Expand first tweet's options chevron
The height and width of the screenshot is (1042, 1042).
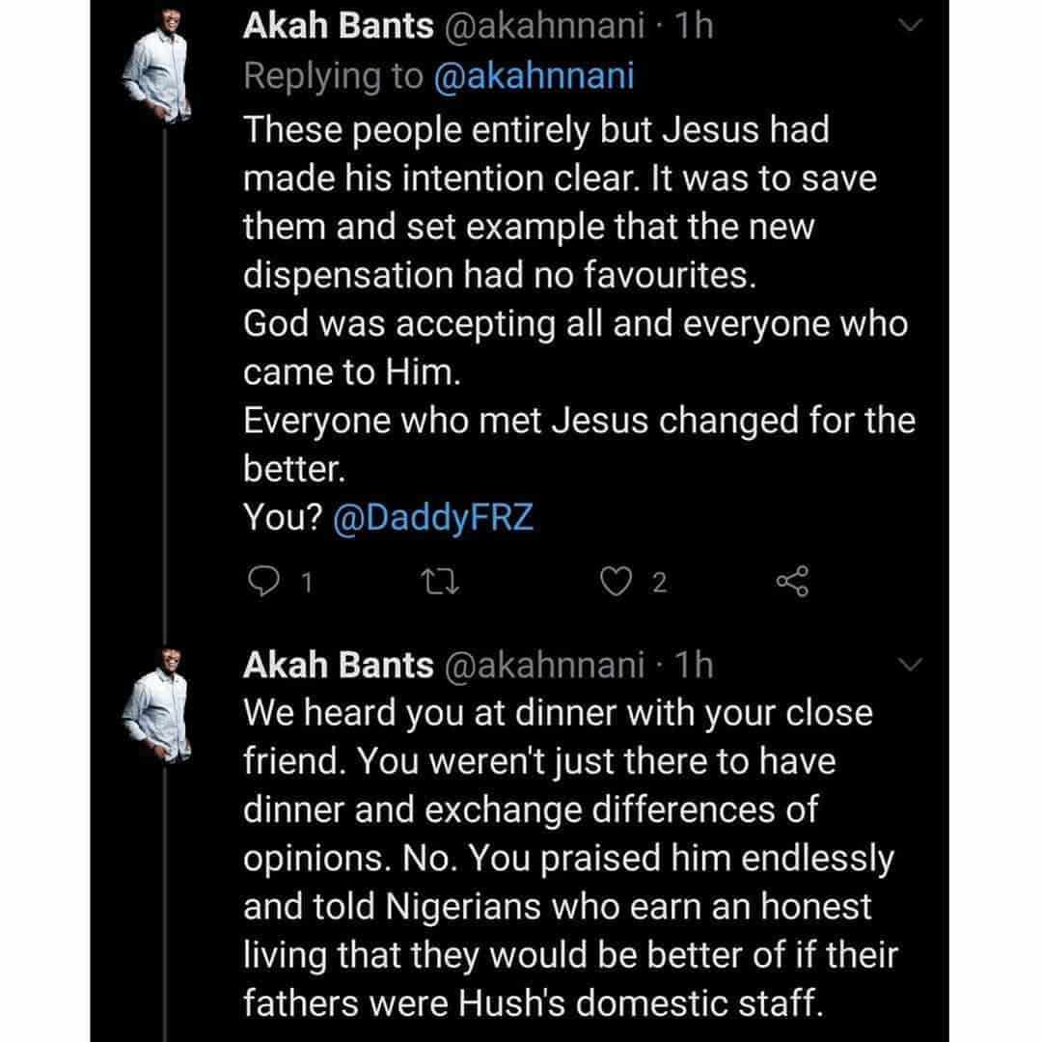tap(911, 29)
